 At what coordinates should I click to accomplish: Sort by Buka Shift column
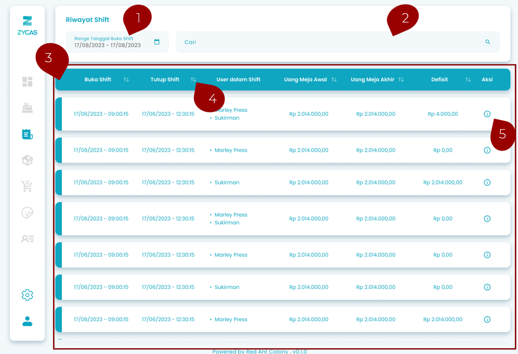(x=126, y=80)
